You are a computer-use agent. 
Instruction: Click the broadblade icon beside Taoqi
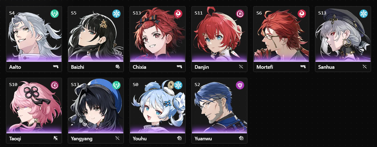tap(56, 138)
